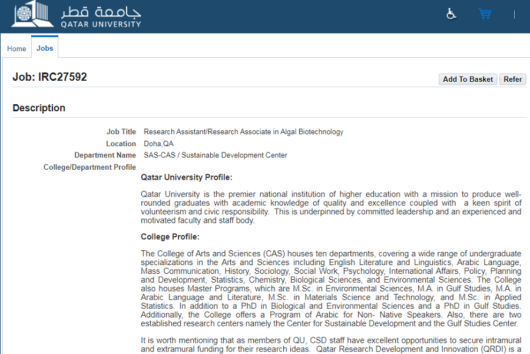Click the Description section heading
Image resolution: width=530 pixels, height=354 pixels.
pos(39,108)
